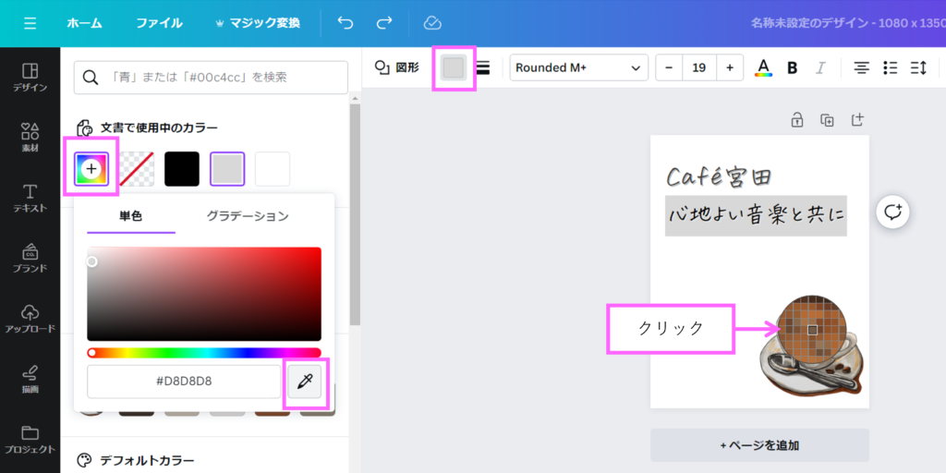Open the hamburger main menu
Viewport: 946px width, 473px height.
coord(30,23)
